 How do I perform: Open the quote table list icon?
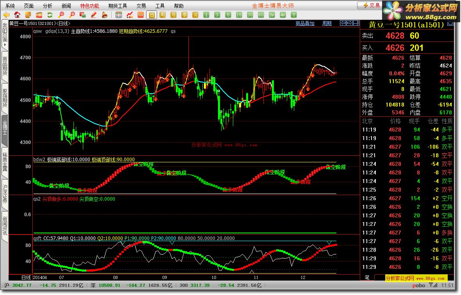119,15
